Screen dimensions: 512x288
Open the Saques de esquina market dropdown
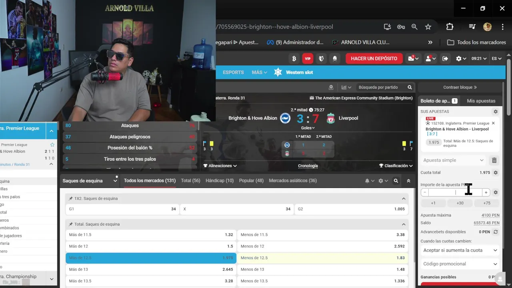coord(90,181)
